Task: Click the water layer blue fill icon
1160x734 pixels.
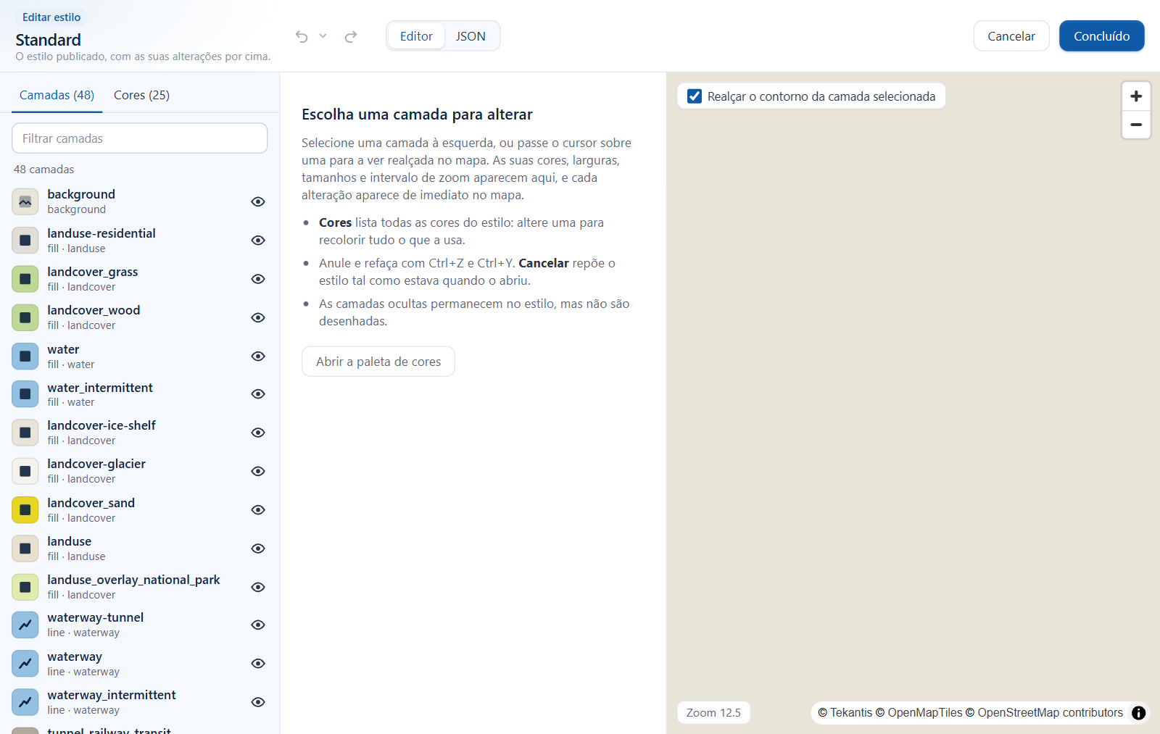Action: [25, 356]
